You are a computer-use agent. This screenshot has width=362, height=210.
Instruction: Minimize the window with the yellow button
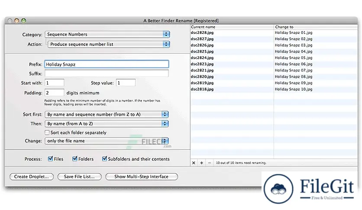(16, 20)
